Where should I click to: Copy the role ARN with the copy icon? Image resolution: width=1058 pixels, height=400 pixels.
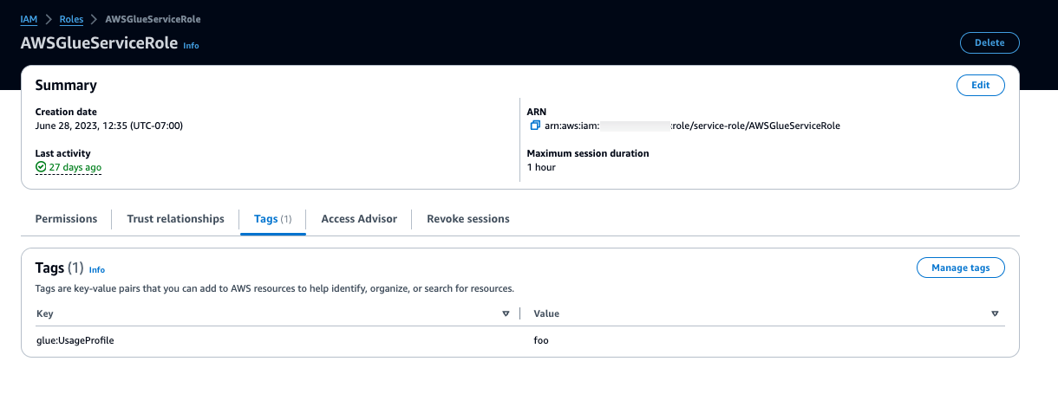pos(535,126)
